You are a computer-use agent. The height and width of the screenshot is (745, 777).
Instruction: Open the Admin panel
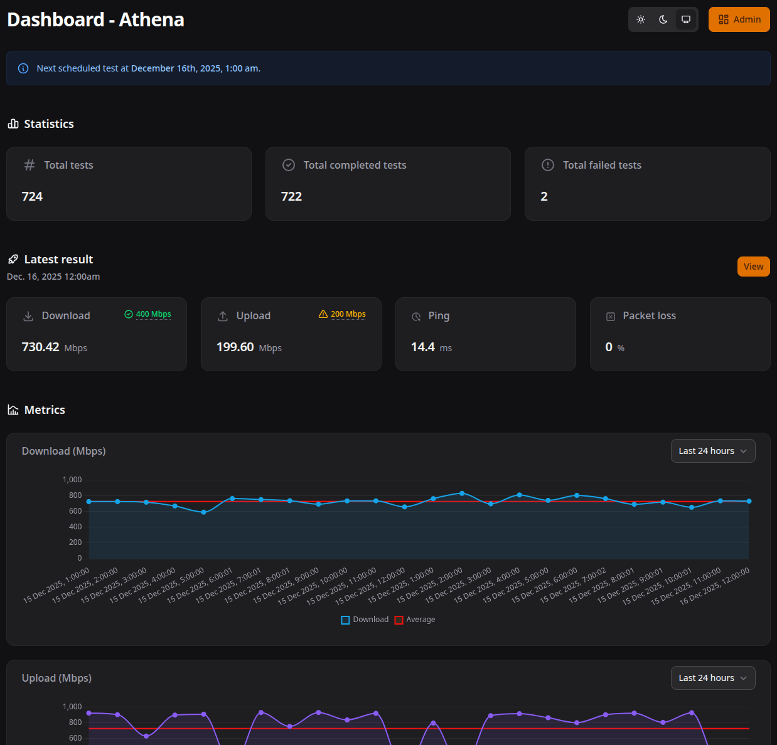click(x=739, y=19)
